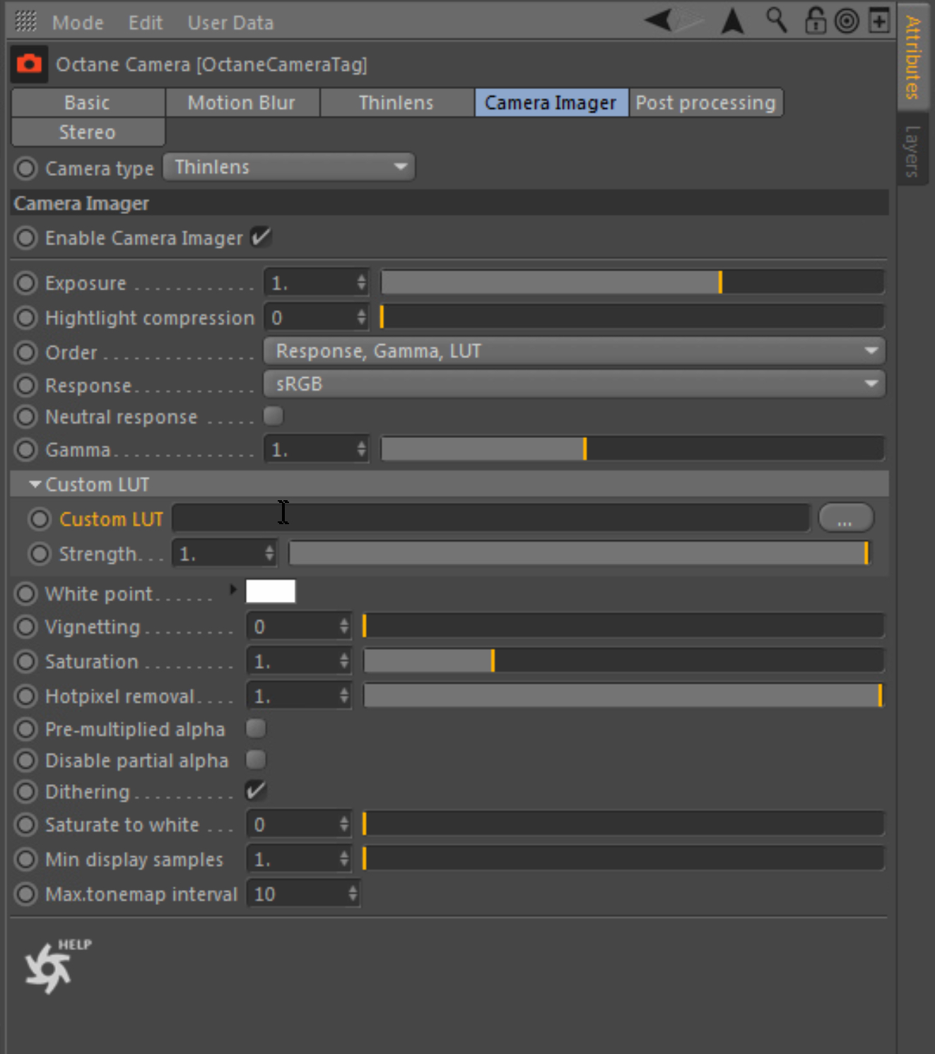Toggle the lock element icon

[815, 20]
